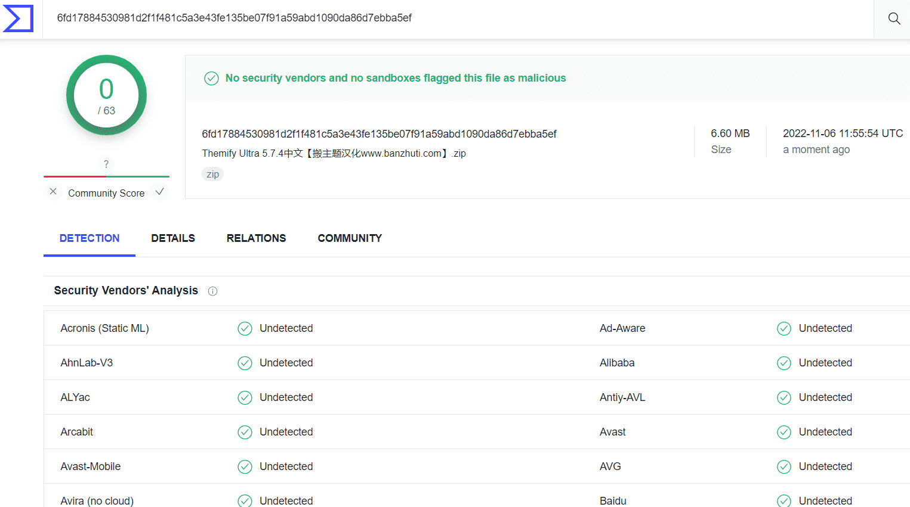The width and height of the screenshot is (910, 507).
Task: Click the Alibaba undetected check icon
Action: pos(784,363)
